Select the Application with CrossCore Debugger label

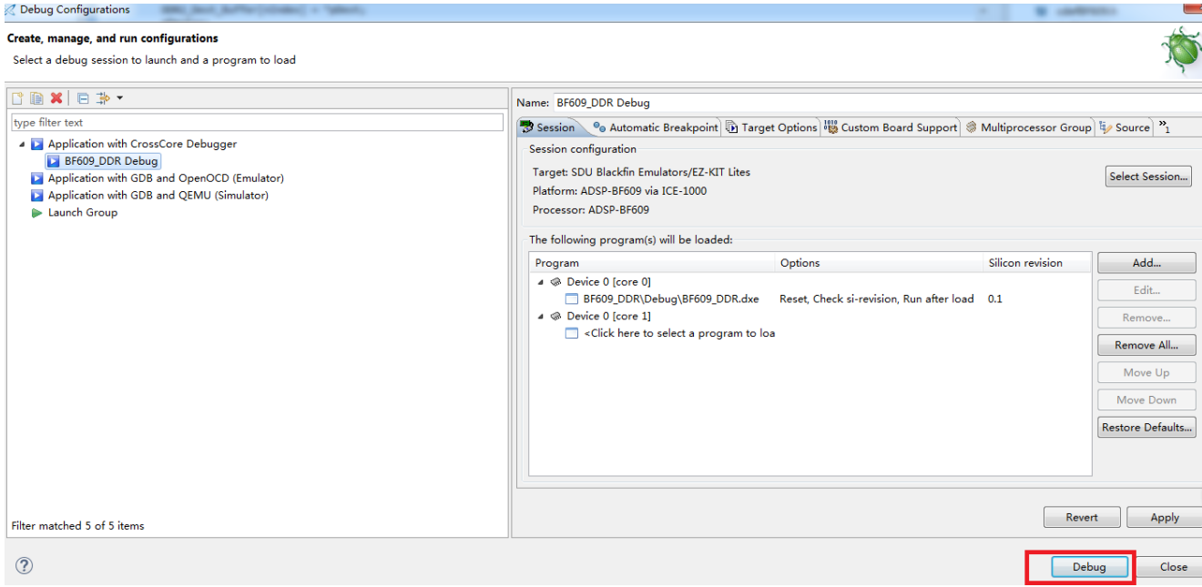tap(142, 144)
